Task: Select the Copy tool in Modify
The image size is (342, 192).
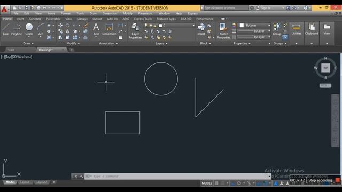Action: coord(60,31)
